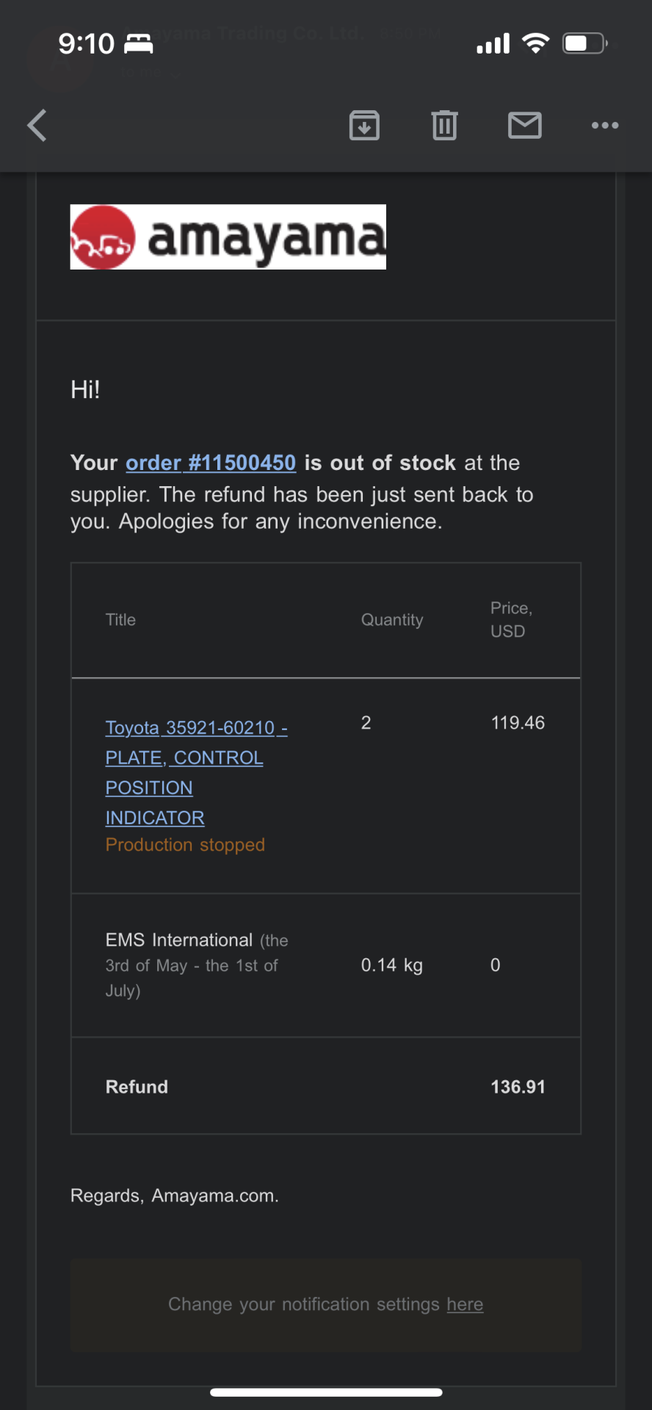Viewport: 652px width, 1410px height.
Task: Open the order #11500450 link
Action: (211, 463)
